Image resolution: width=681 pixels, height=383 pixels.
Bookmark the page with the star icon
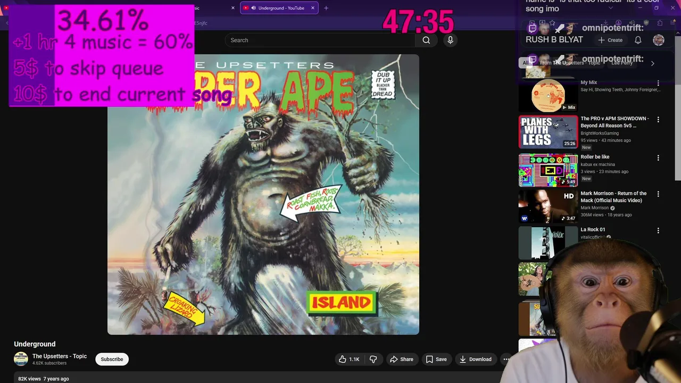click(x=552, y=23)
